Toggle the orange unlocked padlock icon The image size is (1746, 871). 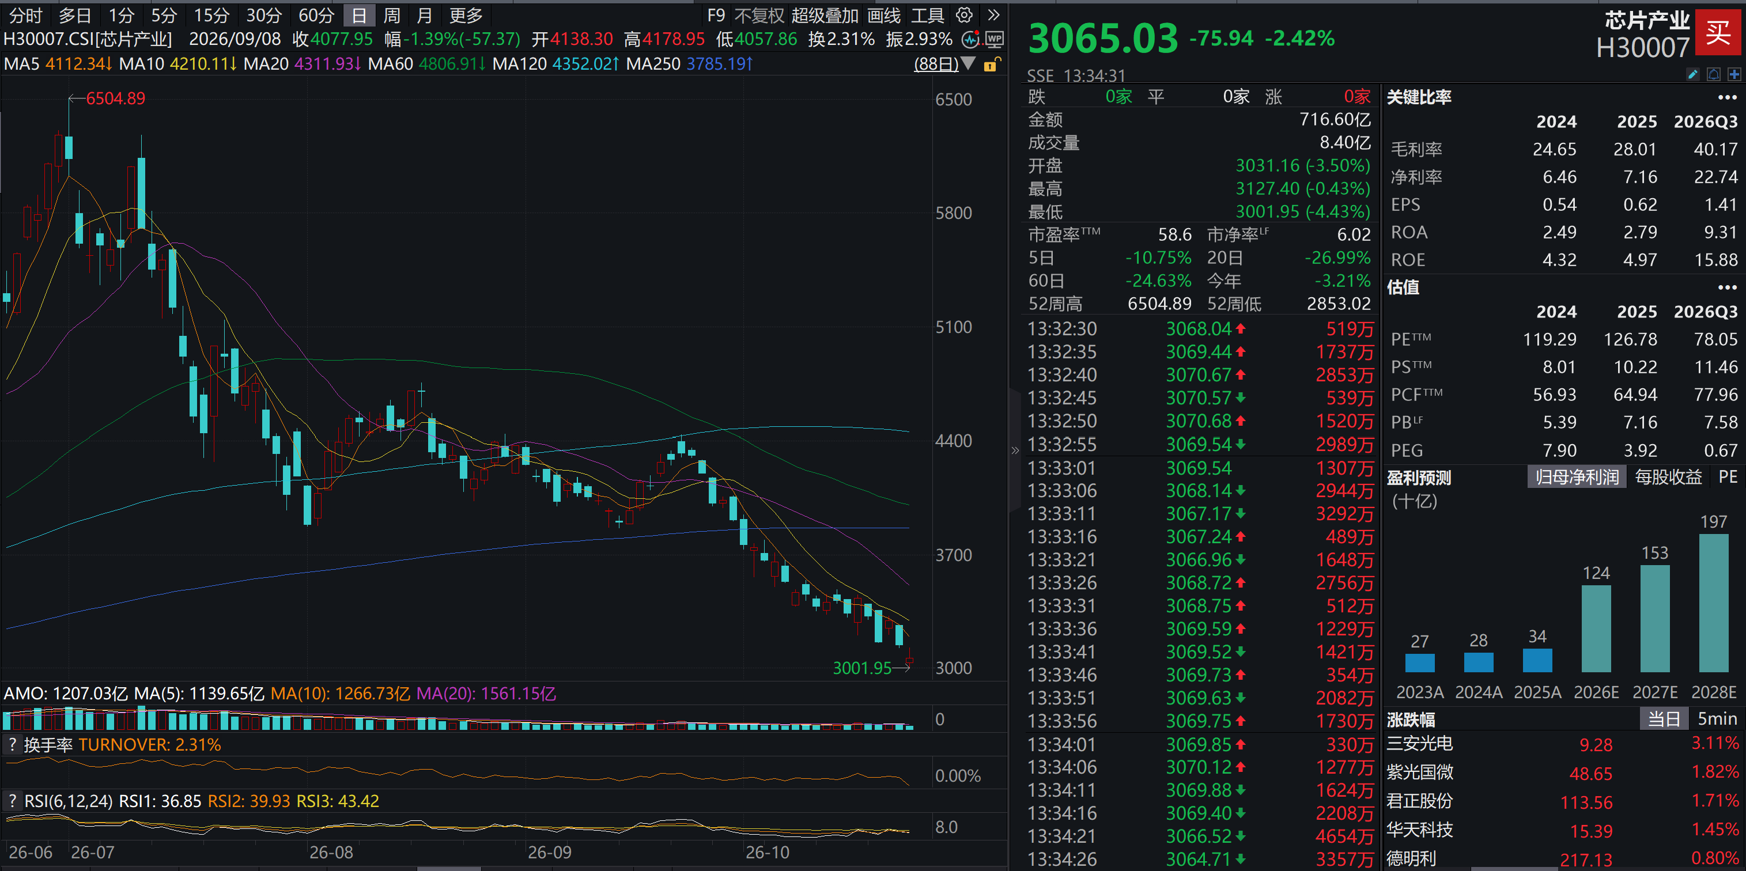(x=992, y=65)
